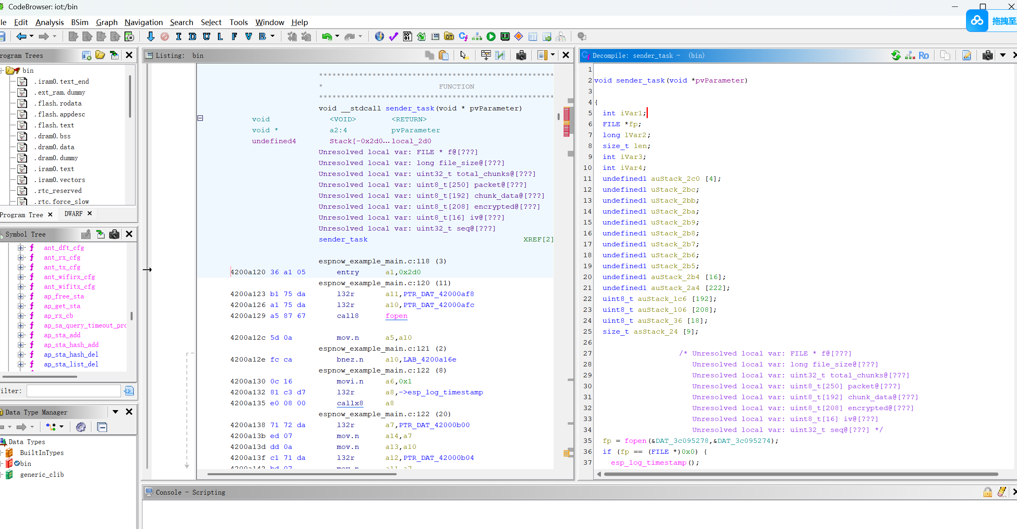This screenshot has height=529, width=1017.
Task: Open the Analysis menu
Action: (x=49, y=22)
